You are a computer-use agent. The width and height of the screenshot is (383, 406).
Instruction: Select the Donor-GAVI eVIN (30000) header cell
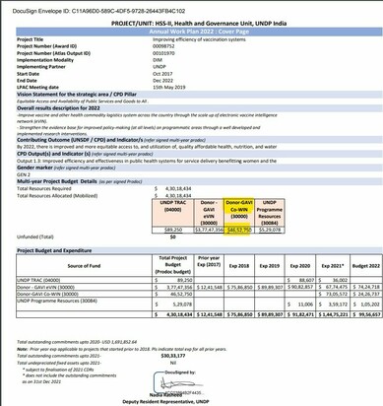click(x=209, y=213)
